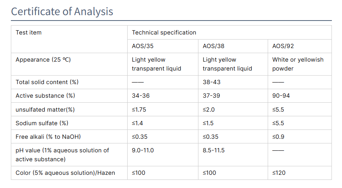Click the Certificate of Analysis heading
Viewport: 342px width, 188px height.
click(62, 11)
